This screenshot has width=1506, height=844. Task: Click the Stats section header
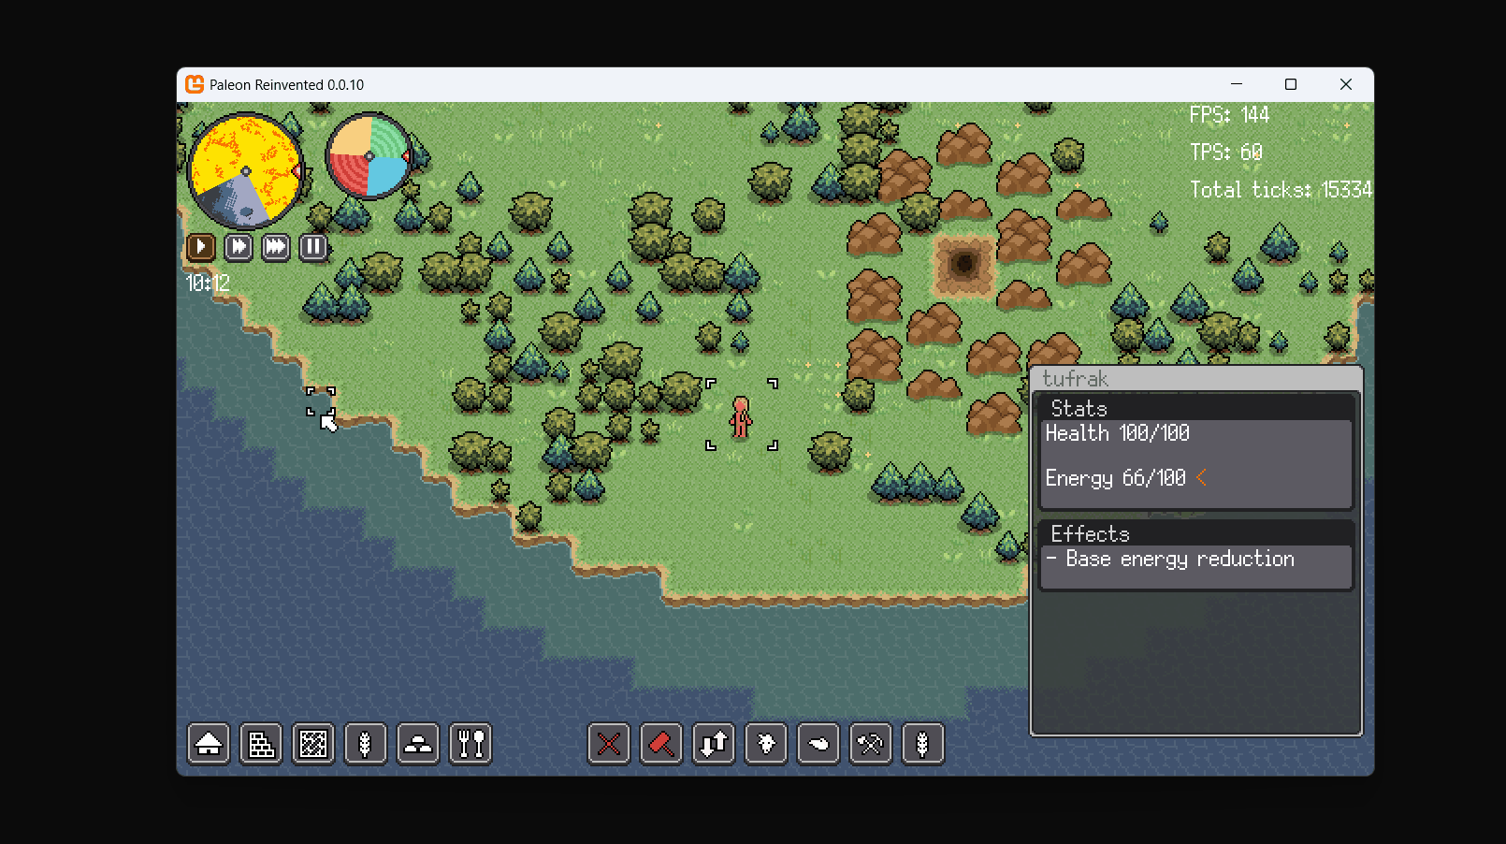1079,409
